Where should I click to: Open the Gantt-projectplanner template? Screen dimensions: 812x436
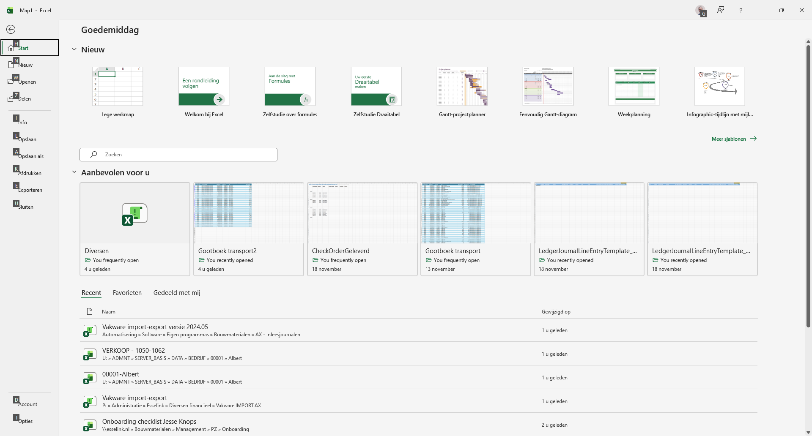(x=462, y=86)
